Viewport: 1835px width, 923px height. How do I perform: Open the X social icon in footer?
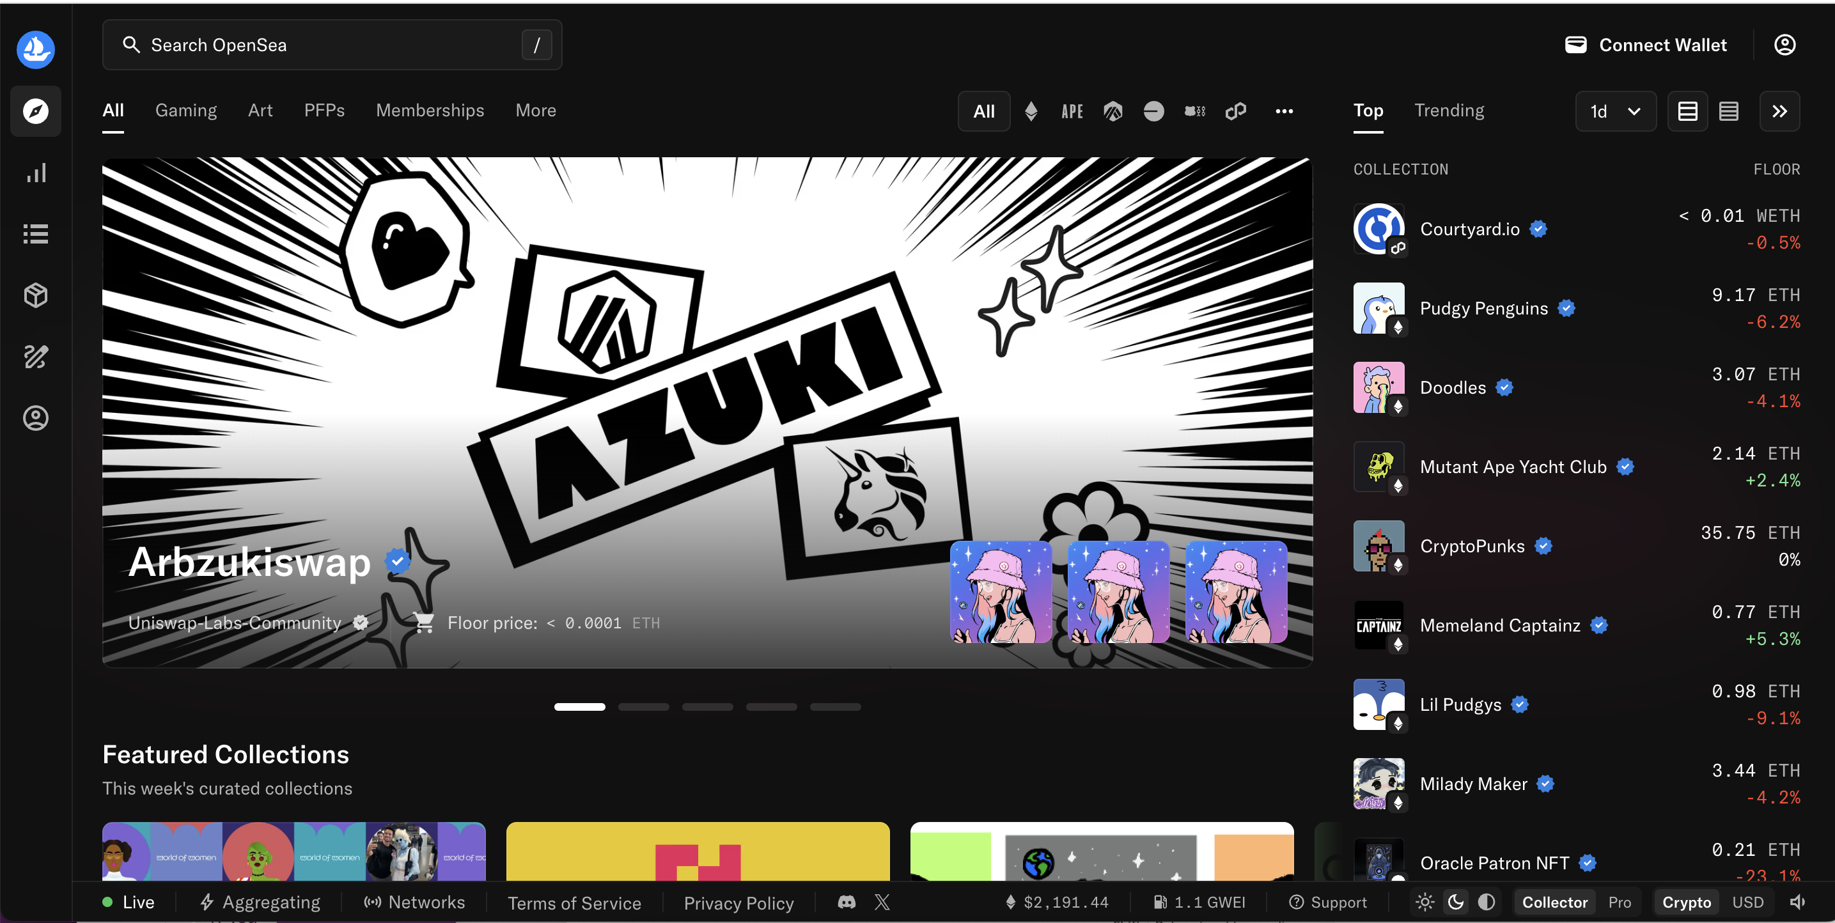882,903
